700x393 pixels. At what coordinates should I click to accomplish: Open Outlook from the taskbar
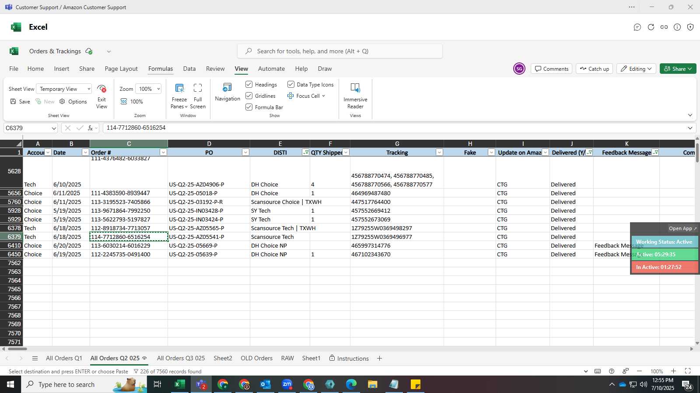pos(266,384)
